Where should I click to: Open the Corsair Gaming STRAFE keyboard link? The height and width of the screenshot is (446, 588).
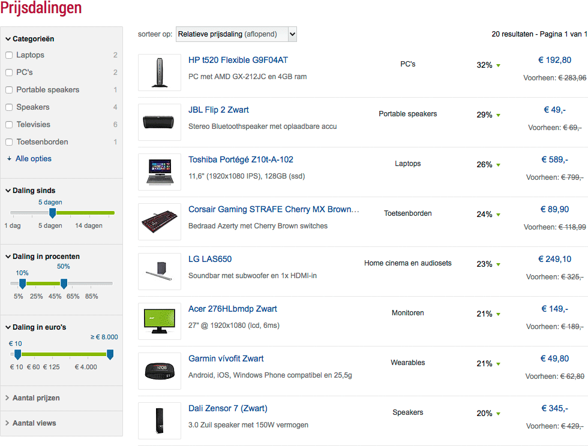coord(274,209)
